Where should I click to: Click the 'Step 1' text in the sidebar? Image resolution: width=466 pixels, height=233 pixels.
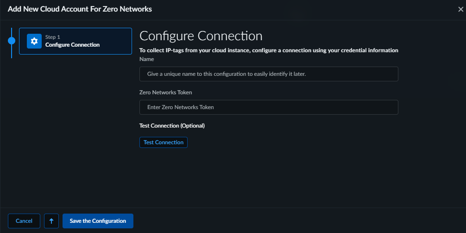[x=52, y=37]
